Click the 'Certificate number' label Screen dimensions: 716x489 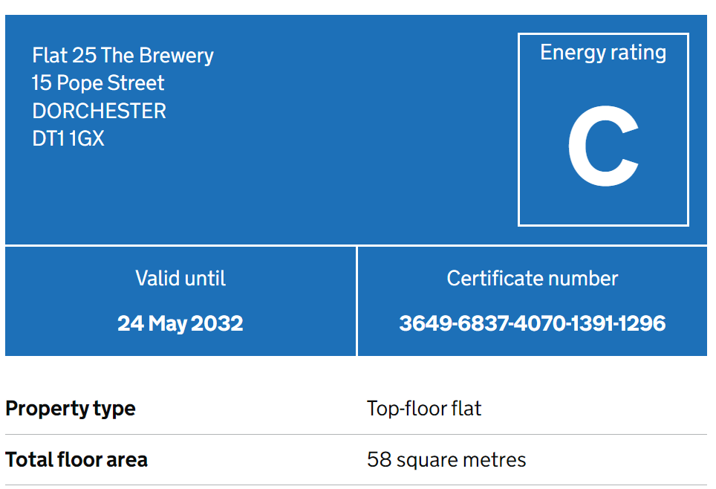[x=533, y=279]
